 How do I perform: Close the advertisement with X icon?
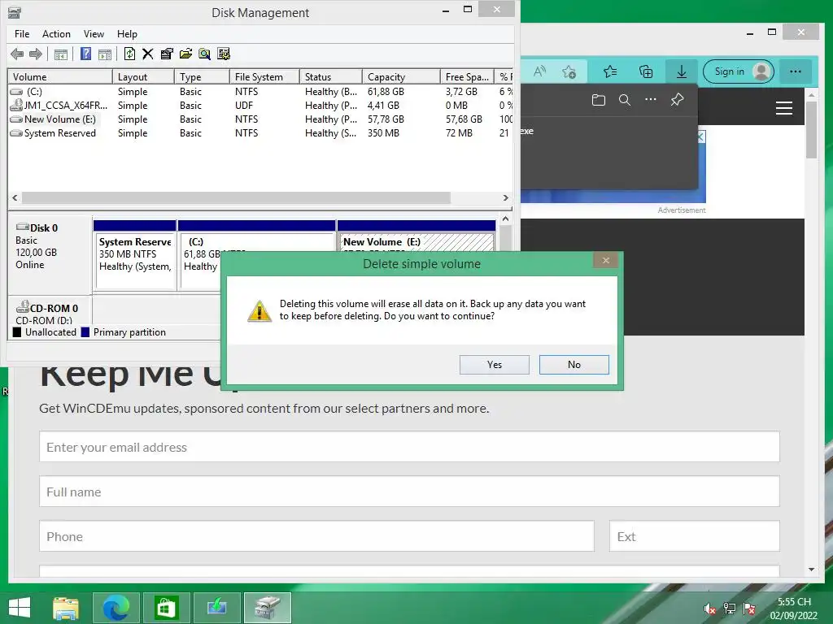(x=700, y=136)
